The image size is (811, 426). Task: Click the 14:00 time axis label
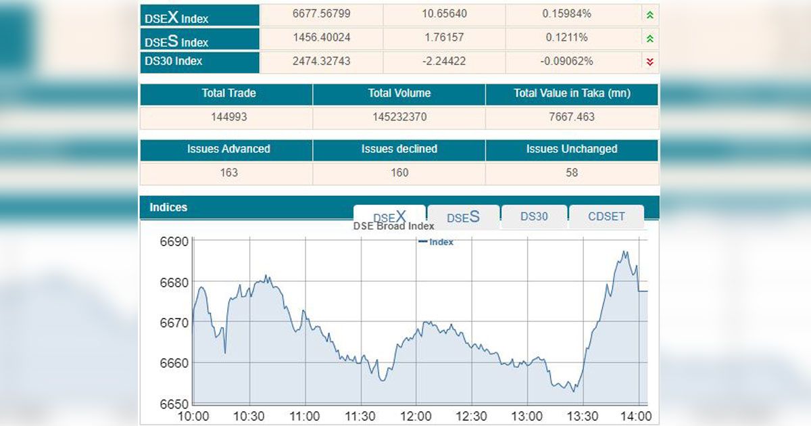[636, 417]
